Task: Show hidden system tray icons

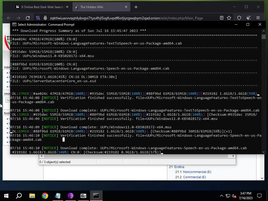Action: coord(221,196)
